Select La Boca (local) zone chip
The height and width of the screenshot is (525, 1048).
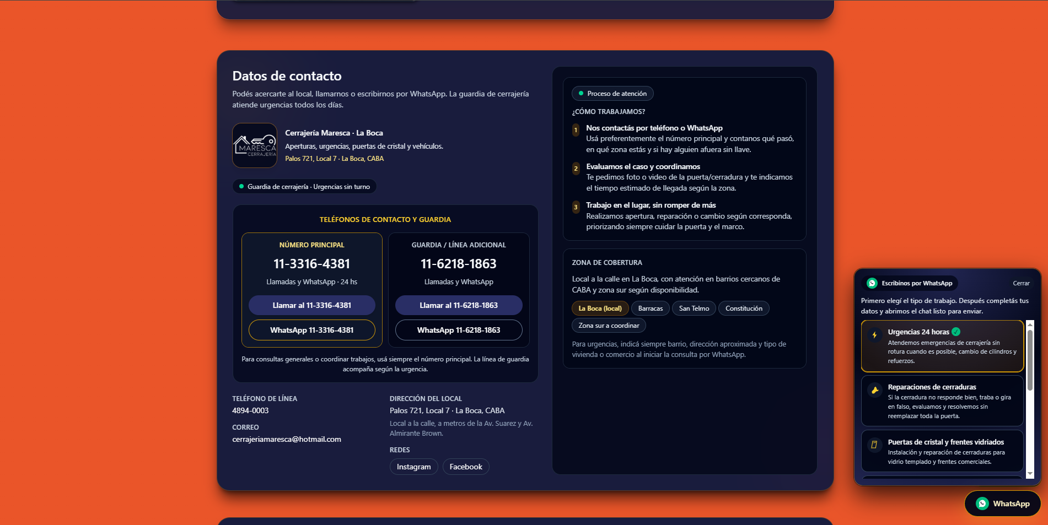[x=600, y=308]
